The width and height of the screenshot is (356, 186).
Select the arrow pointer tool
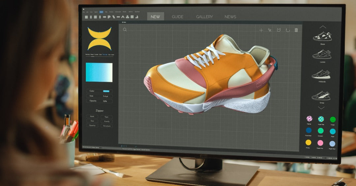point(270,30)
